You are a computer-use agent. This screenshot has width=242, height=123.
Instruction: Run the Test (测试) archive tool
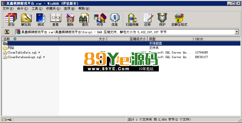pyautogui.click(x=41, y=20)
